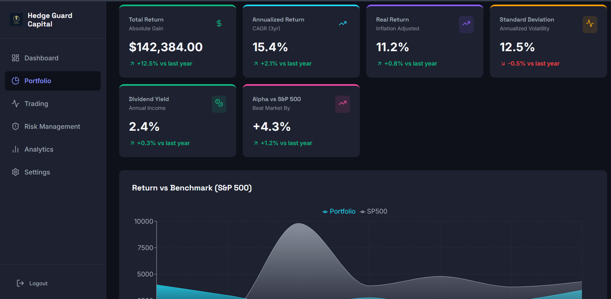Screen dimensions: 611x299
Task: Click the Analytics bar chart icon
Action: [15, 149]
